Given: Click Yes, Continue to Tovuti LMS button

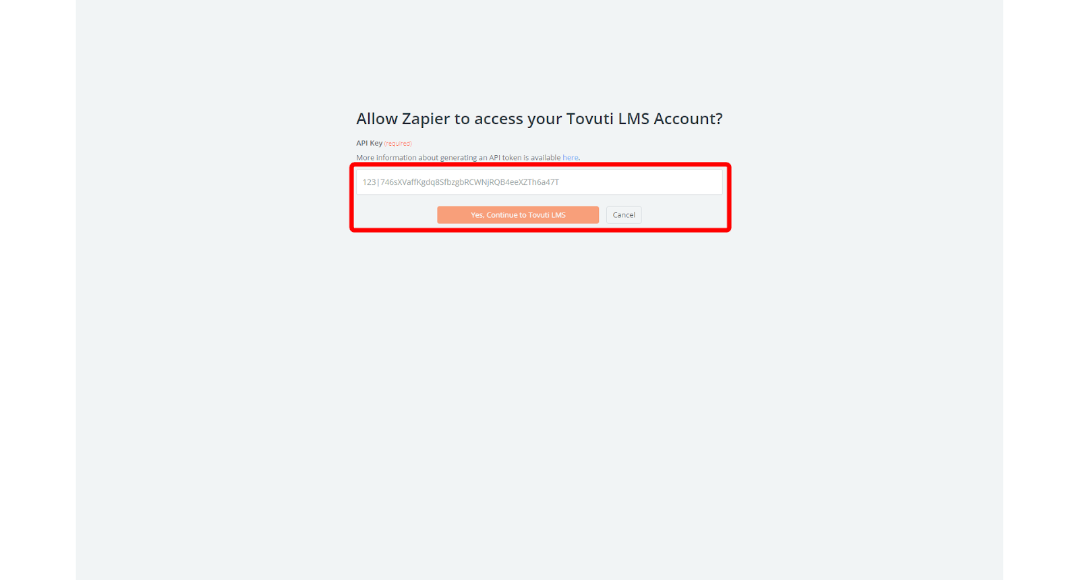Looking at the screenshot, I should tap(518, 215).
